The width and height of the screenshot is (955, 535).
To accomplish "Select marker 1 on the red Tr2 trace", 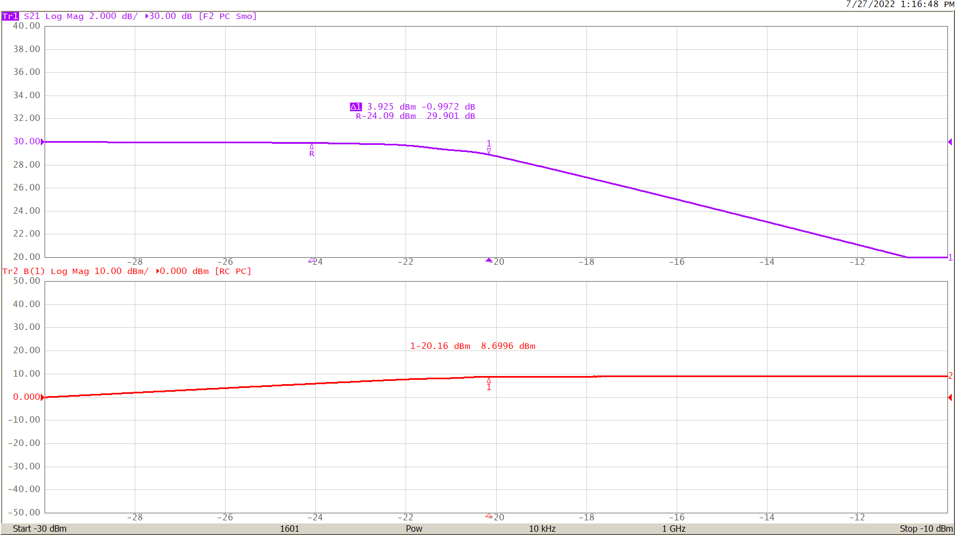I will (x=489, y=384).
